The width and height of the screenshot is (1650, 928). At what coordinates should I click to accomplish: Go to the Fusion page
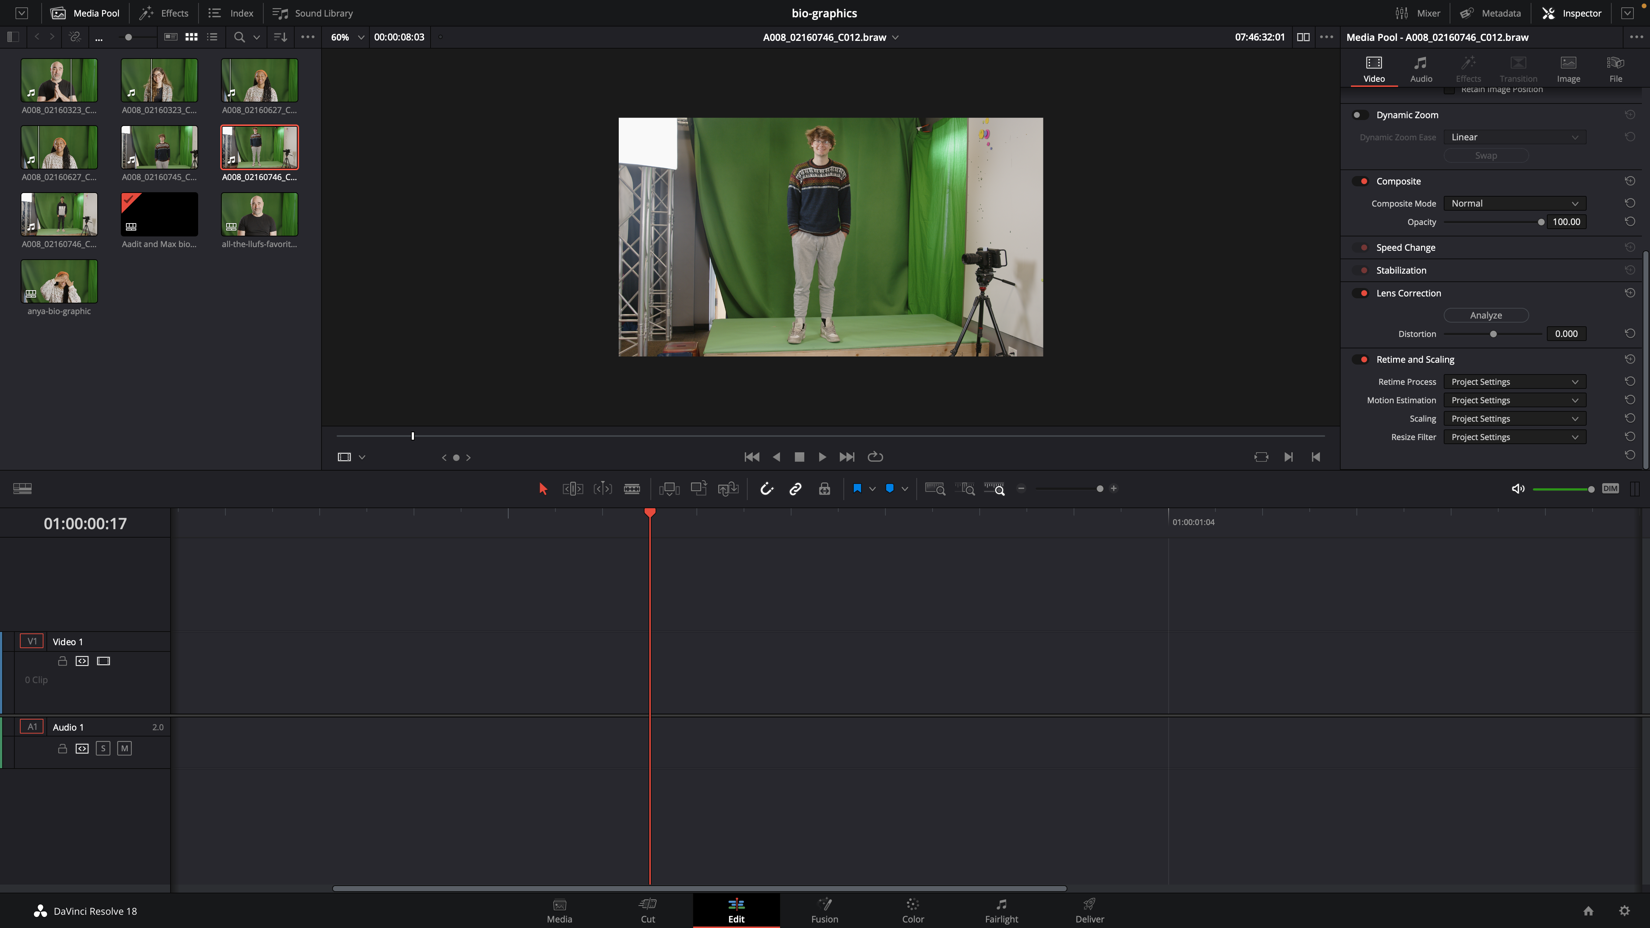pos(824,910)
